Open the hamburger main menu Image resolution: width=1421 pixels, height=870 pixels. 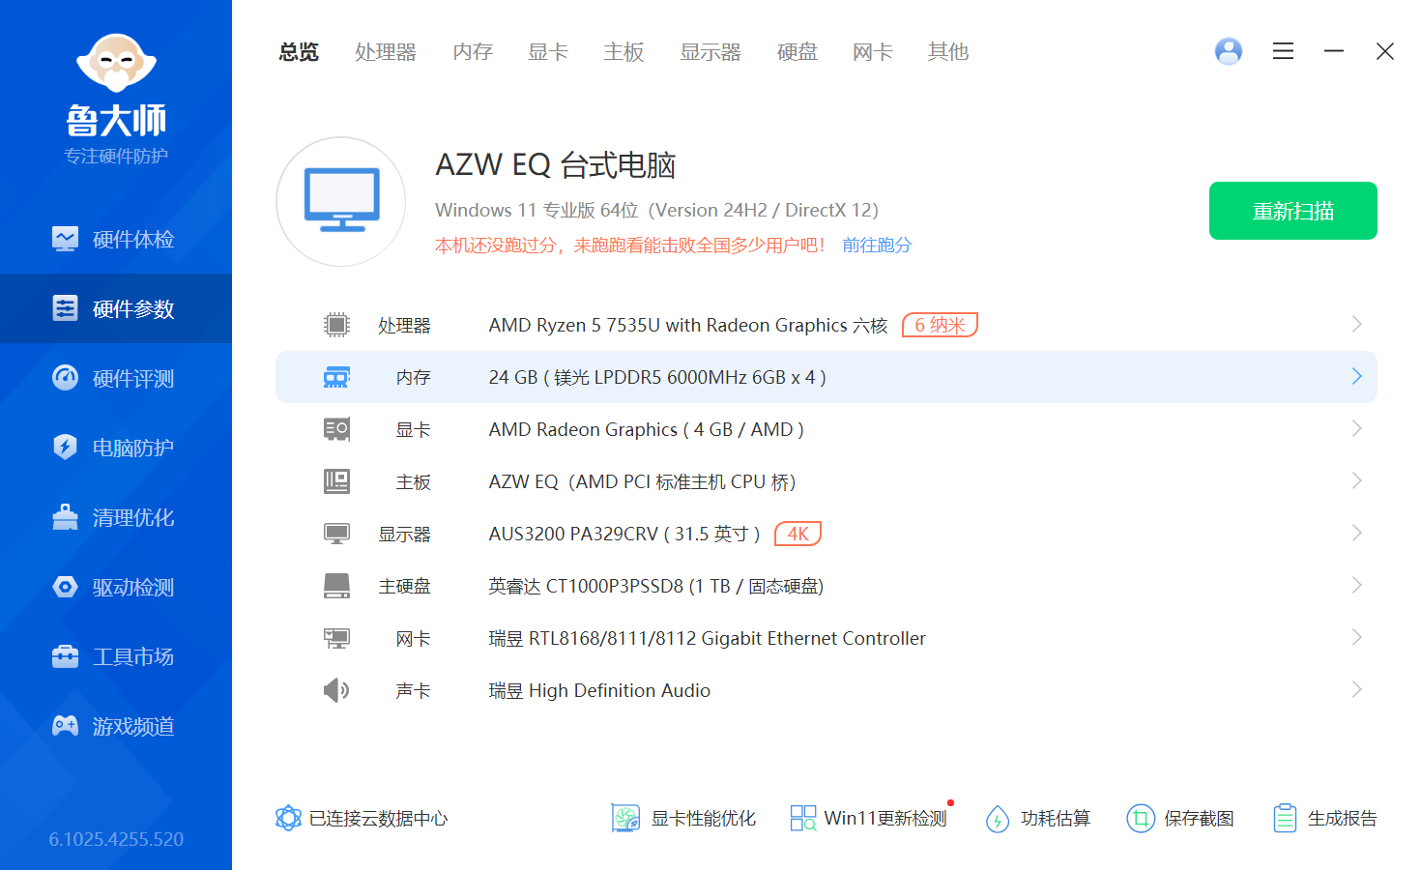coord(1283,51)
